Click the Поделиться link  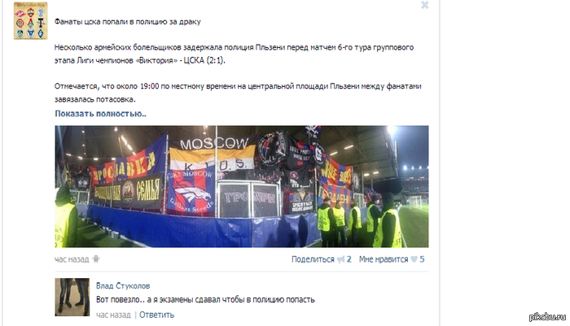point(313,259)
